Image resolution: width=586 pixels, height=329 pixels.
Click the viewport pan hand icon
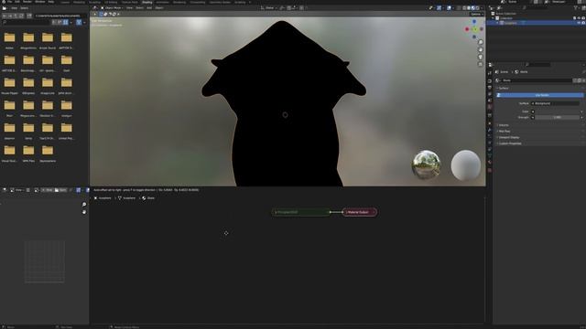481,49
